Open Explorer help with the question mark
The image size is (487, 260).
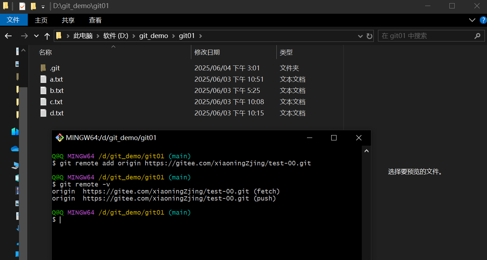coord(483,20)
